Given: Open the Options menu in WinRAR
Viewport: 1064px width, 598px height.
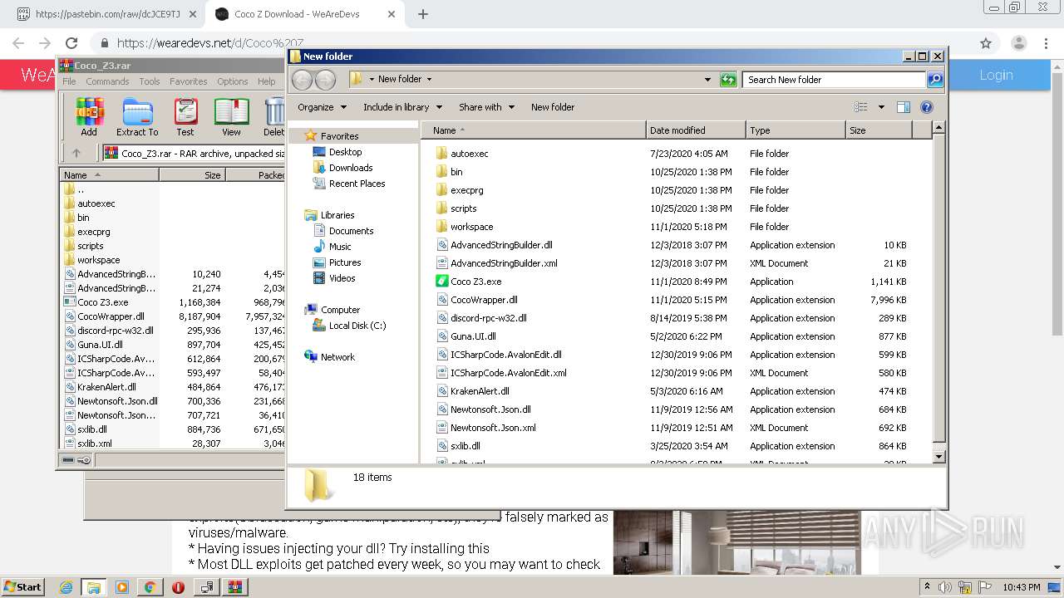Looking at the screenshot, I should pos(233,81).
